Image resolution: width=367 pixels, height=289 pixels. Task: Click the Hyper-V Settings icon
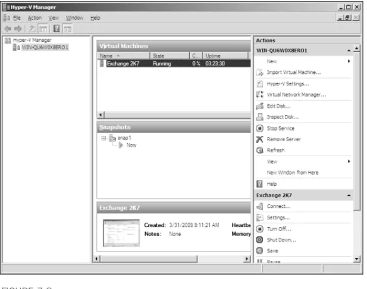(259, 83)
